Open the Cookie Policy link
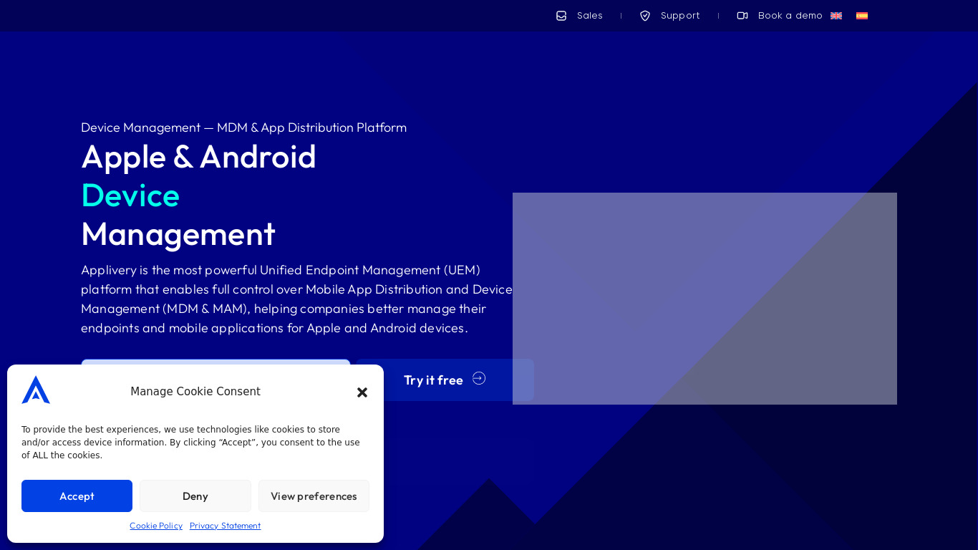The width and height of the screenshot is (978, 550). point(156,526)
